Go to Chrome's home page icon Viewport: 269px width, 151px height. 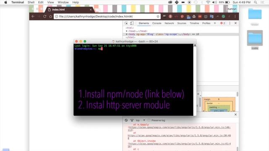[x=50, y=16]
